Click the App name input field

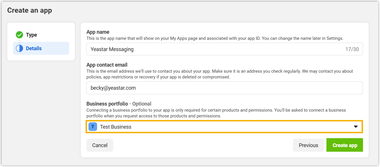(x=224, y=49)
